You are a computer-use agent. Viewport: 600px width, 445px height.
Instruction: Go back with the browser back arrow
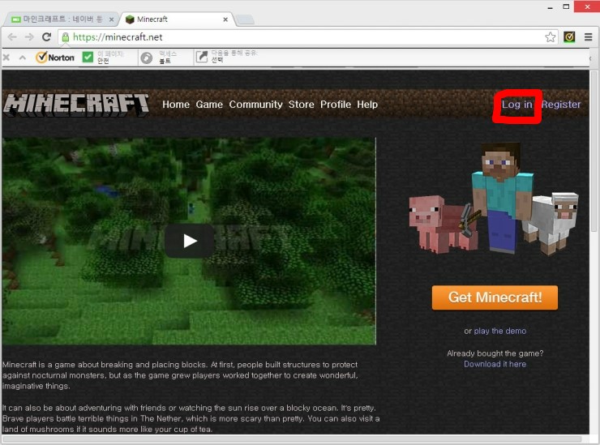tap(12, 37)
